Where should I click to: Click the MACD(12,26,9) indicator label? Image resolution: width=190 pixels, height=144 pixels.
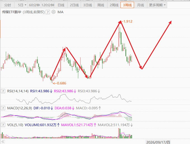point(20,108)
